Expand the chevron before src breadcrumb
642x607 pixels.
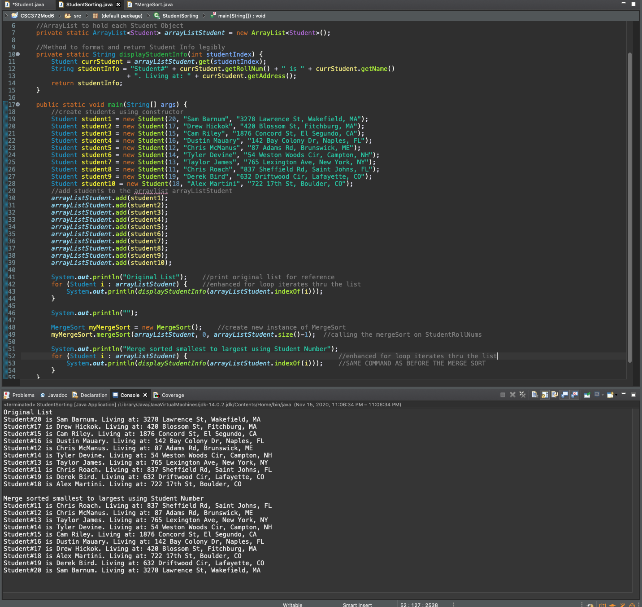click(x=60, y=16)
